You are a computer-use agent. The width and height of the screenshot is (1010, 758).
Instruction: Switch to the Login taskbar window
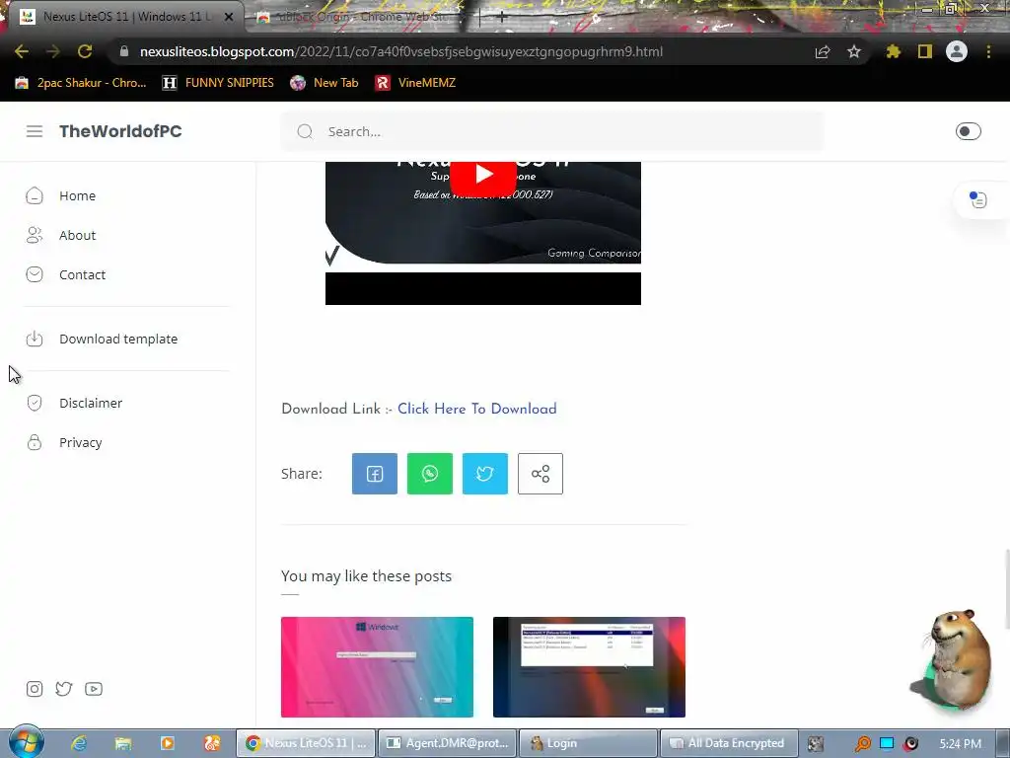point(588,743)
